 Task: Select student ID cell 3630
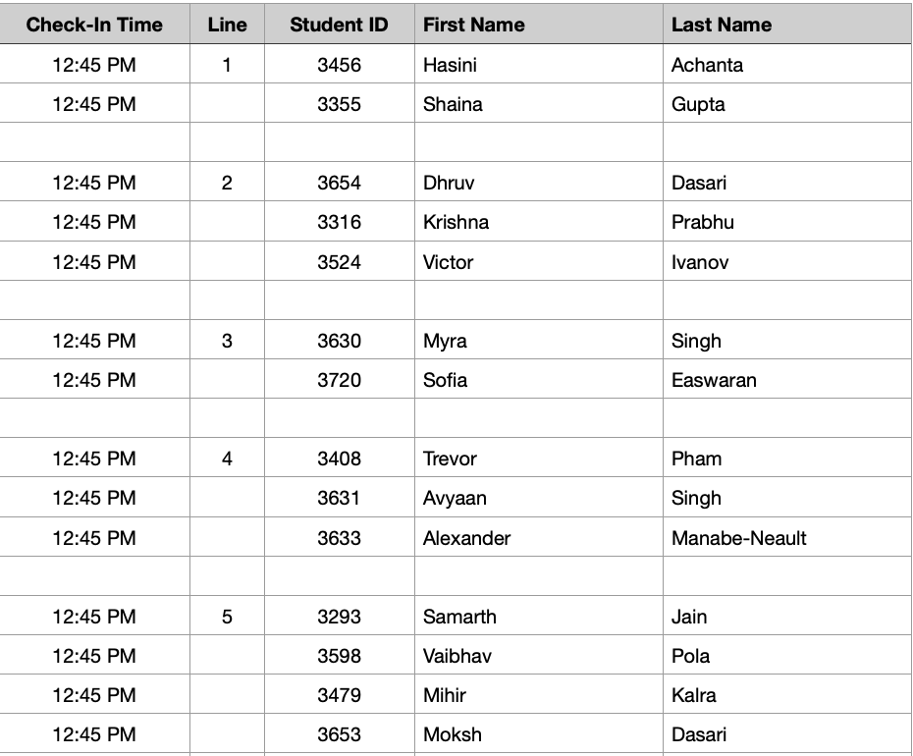point(340,340)
